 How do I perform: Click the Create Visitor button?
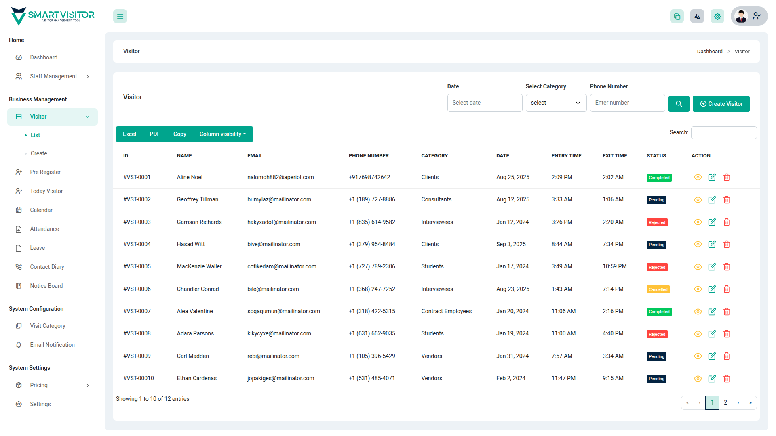(721, 104)
